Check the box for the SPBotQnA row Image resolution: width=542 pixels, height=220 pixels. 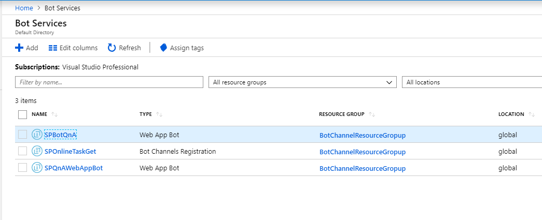[22, 135]
